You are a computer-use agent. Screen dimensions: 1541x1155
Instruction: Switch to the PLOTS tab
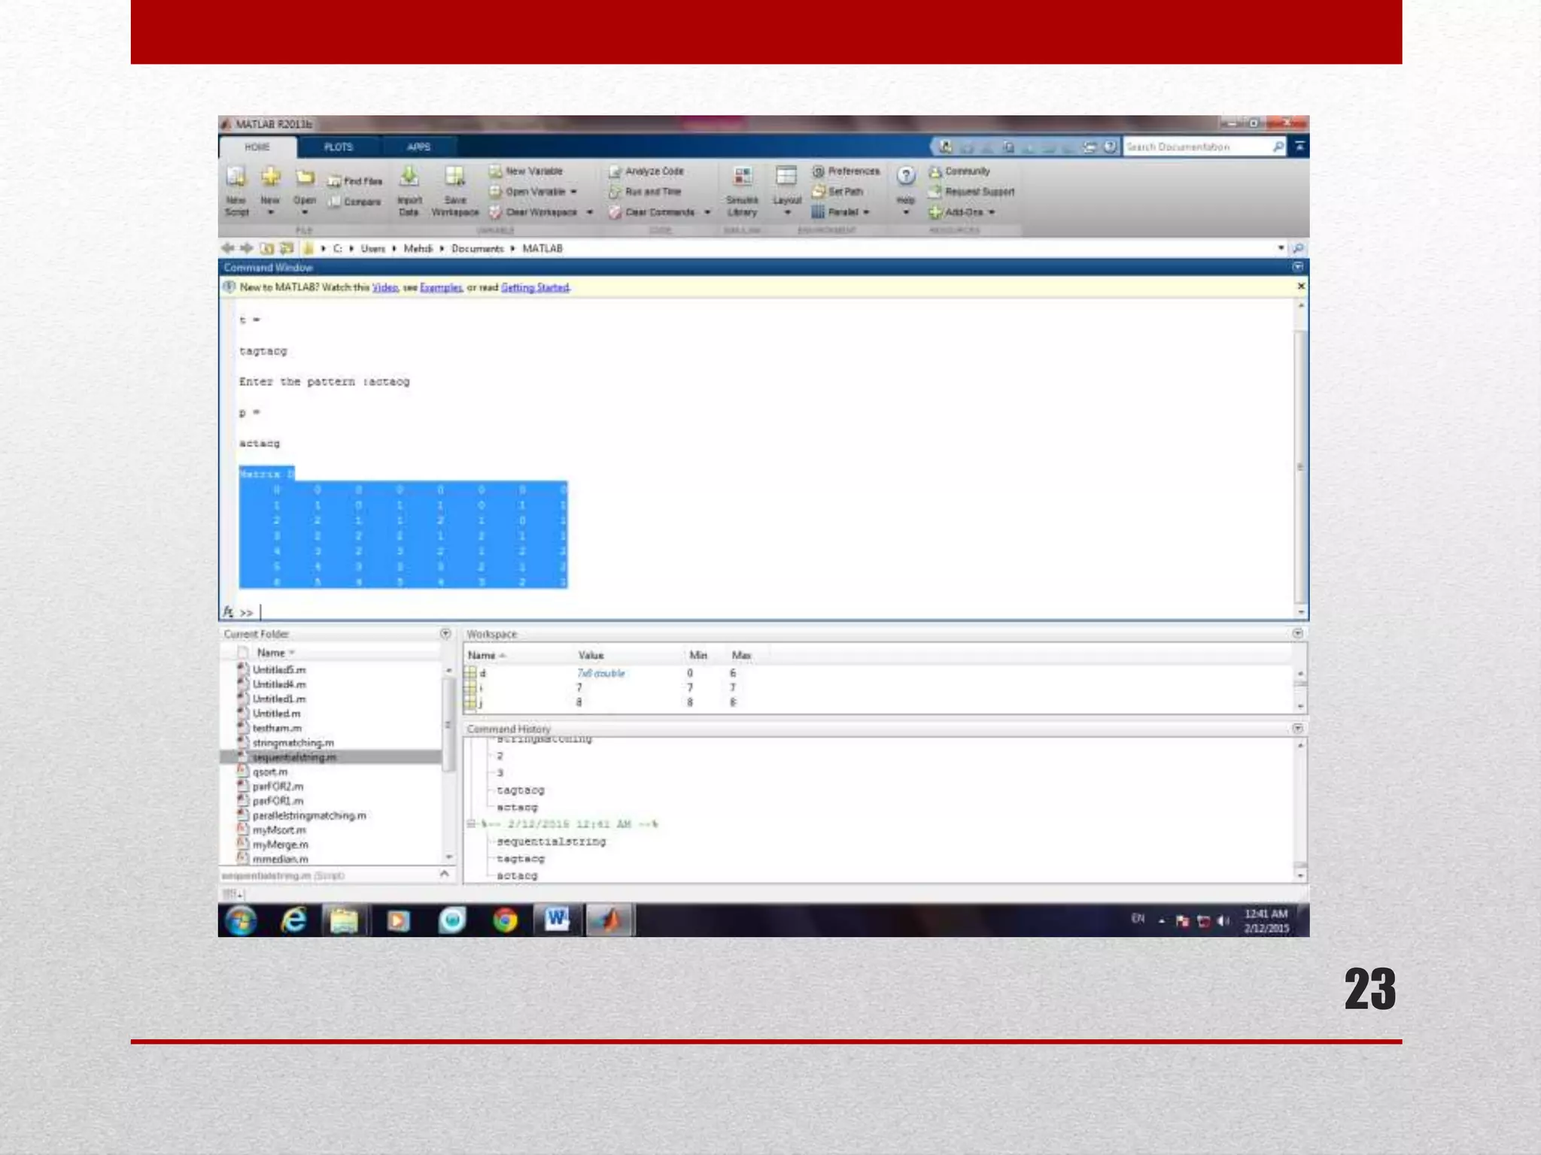[x=338, y=147]
